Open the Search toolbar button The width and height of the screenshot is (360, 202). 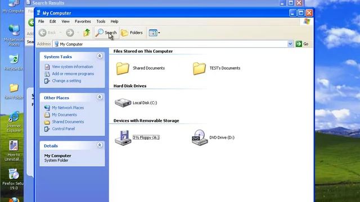coord(106,33)
